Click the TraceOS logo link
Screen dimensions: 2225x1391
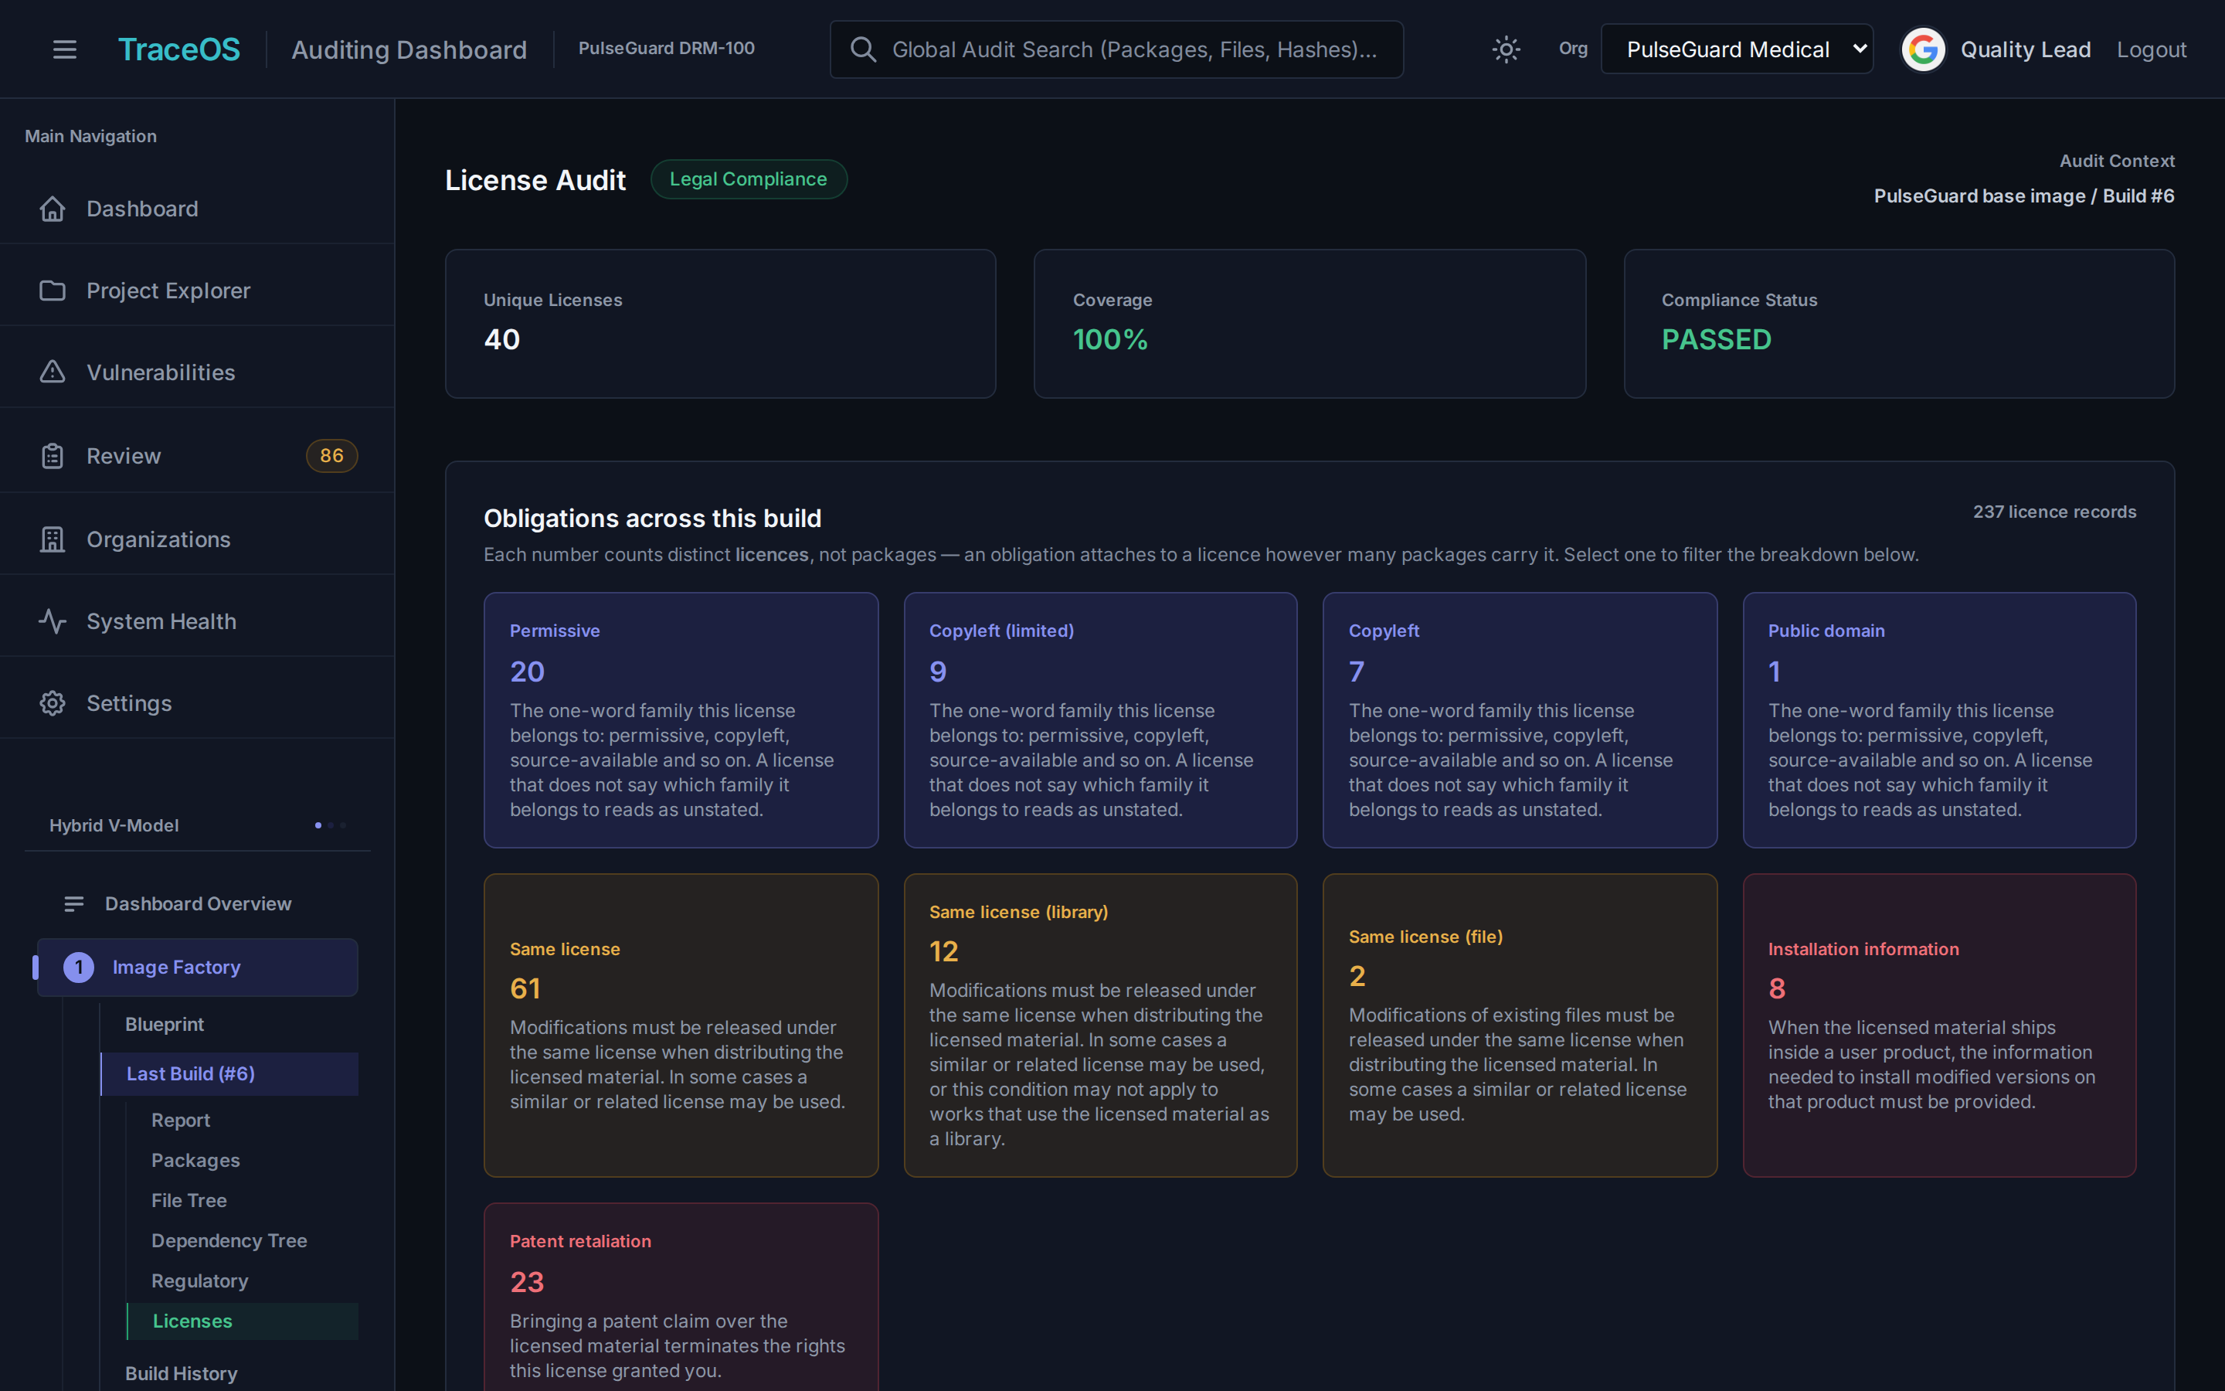[x=179, y=49]
